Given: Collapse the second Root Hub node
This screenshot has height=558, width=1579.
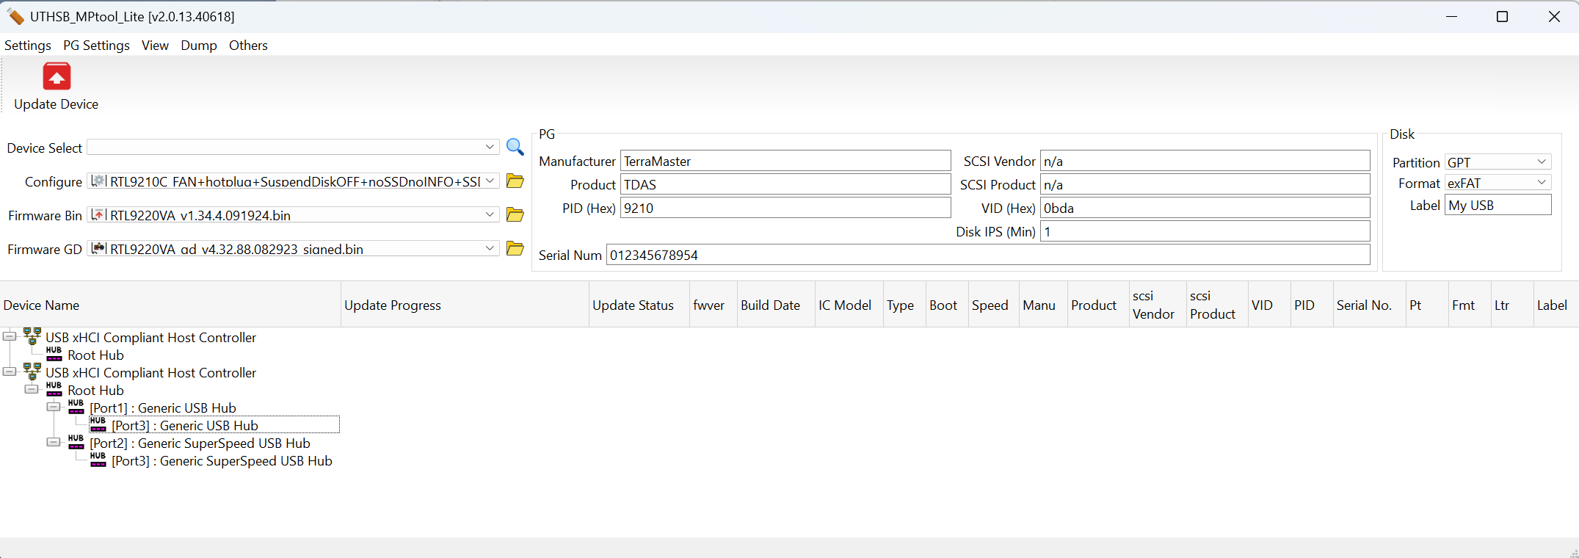Looking at the screenshot, I should [x=32, y=389].
